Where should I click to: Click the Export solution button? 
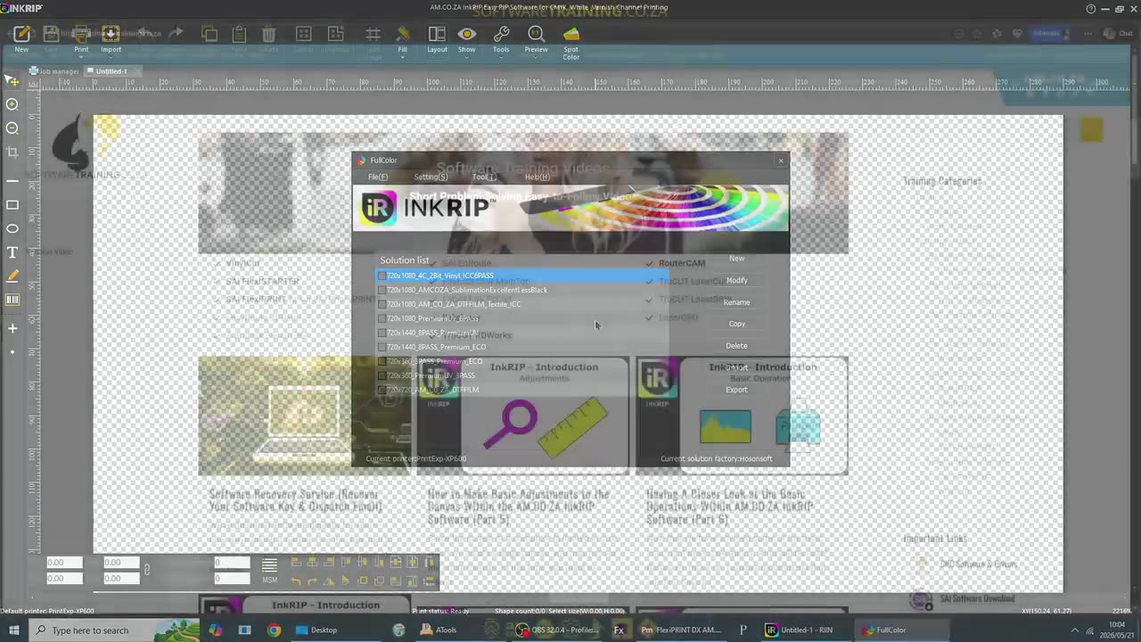point(736,390)
